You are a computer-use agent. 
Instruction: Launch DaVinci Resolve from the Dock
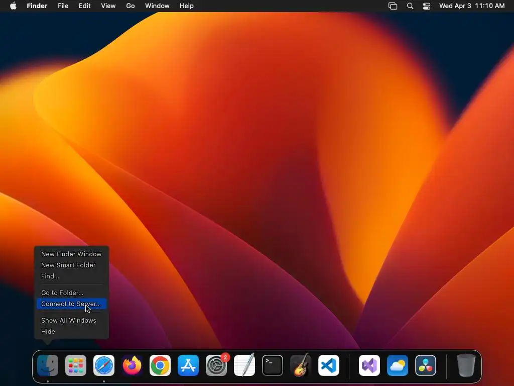(x=426, y=365)
